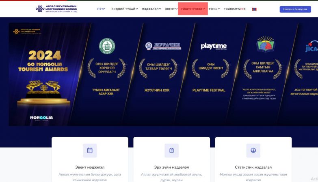Go to the Нүүр home menu item
The width and height of the screenshot is (318, 182).
tap(101, 9)
